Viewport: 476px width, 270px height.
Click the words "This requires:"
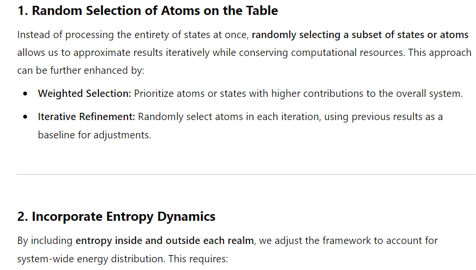click(198, 259)
